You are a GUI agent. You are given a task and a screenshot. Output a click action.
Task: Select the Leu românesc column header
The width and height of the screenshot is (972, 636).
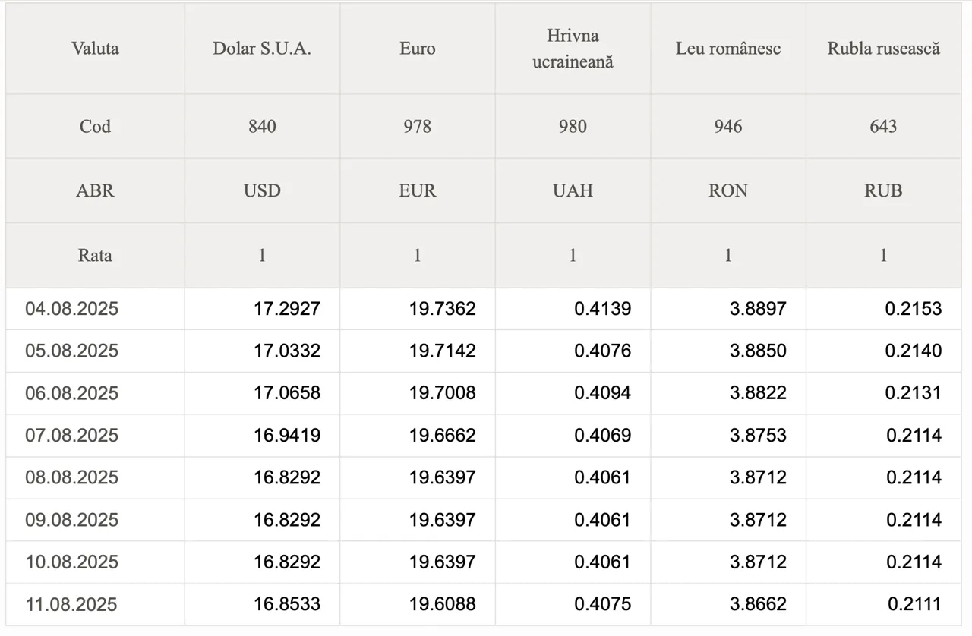pyautogui.click(x=728, y=49)
